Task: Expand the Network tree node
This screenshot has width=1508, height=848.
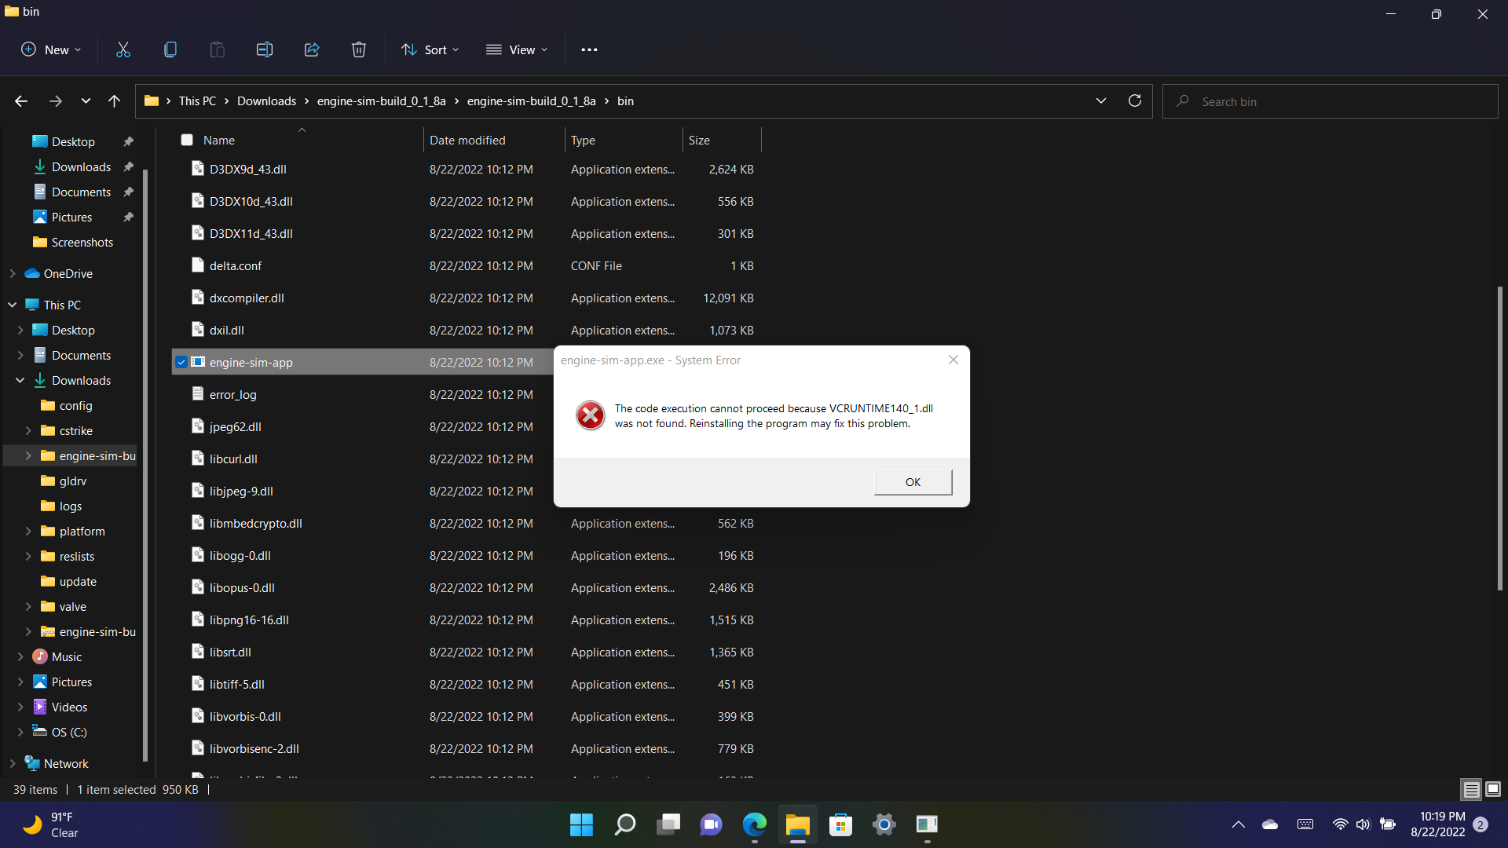Action: click(x=13, y=763)
